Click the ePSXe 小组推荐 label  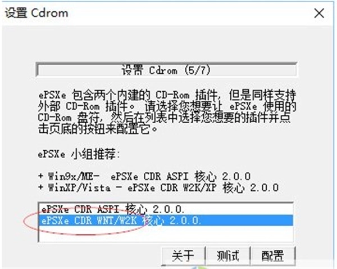79,154
